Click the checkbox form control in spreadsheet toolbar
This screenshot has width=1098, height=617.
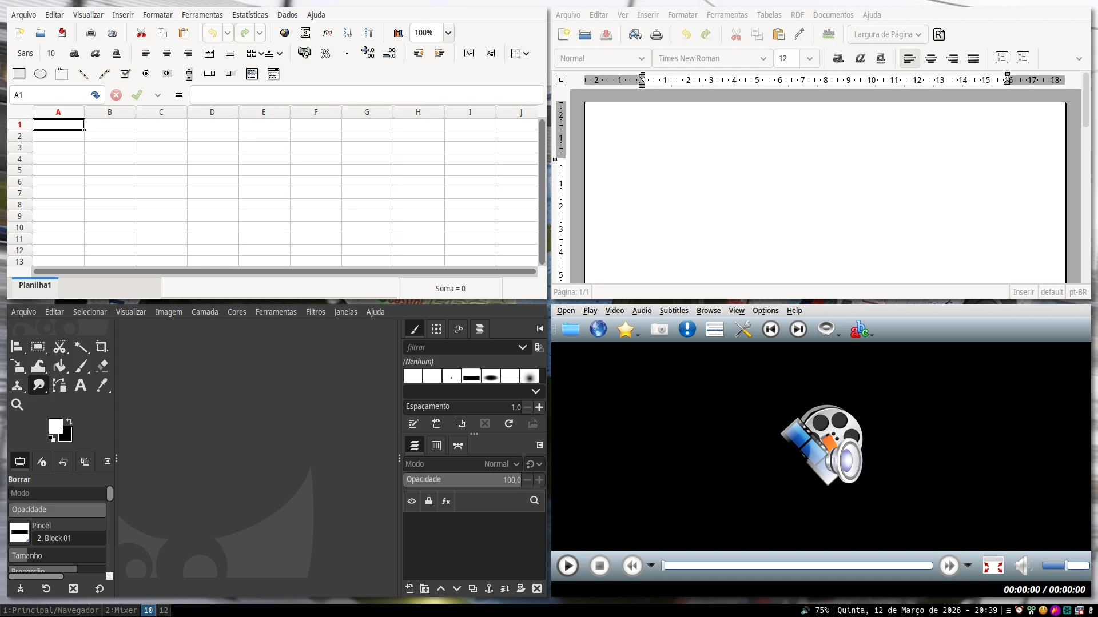125,74
